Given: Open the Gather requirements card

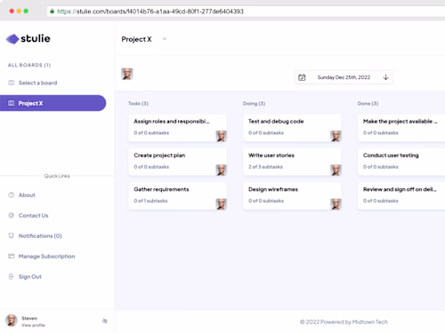Looking at the screenshot, I should [177, 196].
